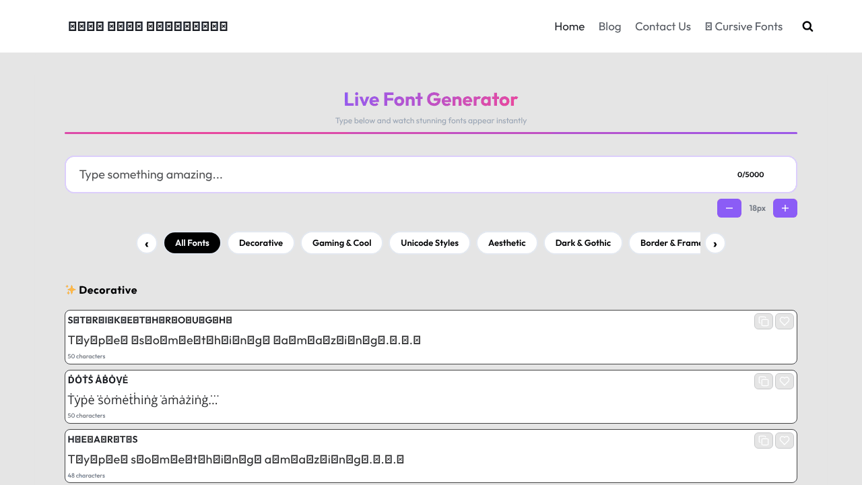Select the Dark & Gothic category

pyautogui.click(x=583, y=243)
